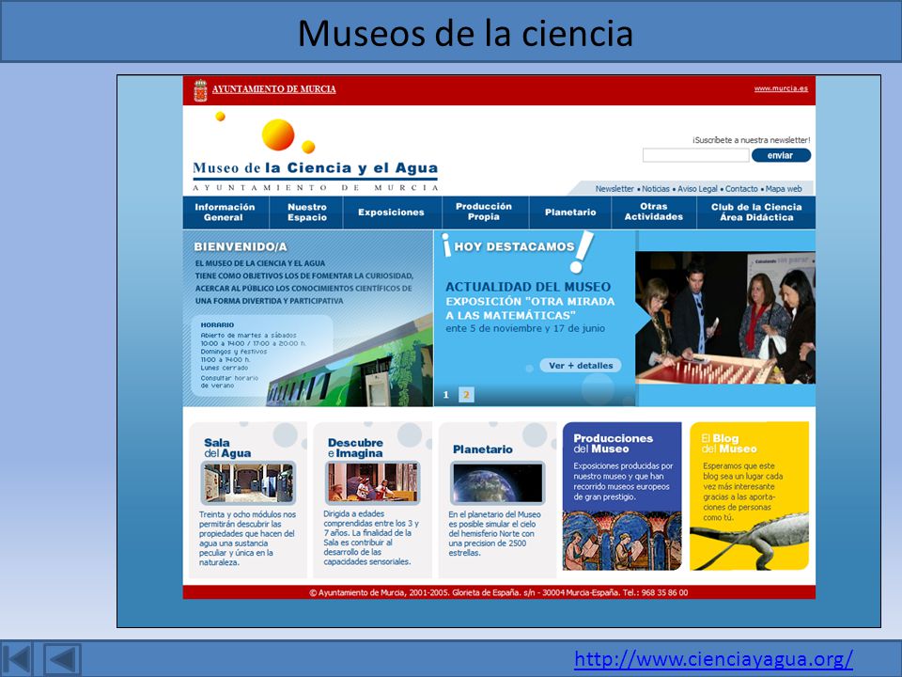Image resolution: width=902 pixels, height=677 pixels.
Task: Click Ver + detalles button
Action: point(581,366)
